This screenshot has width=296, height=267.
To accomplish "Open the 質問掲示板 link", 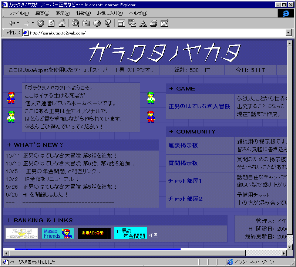I will click(183, 163).
